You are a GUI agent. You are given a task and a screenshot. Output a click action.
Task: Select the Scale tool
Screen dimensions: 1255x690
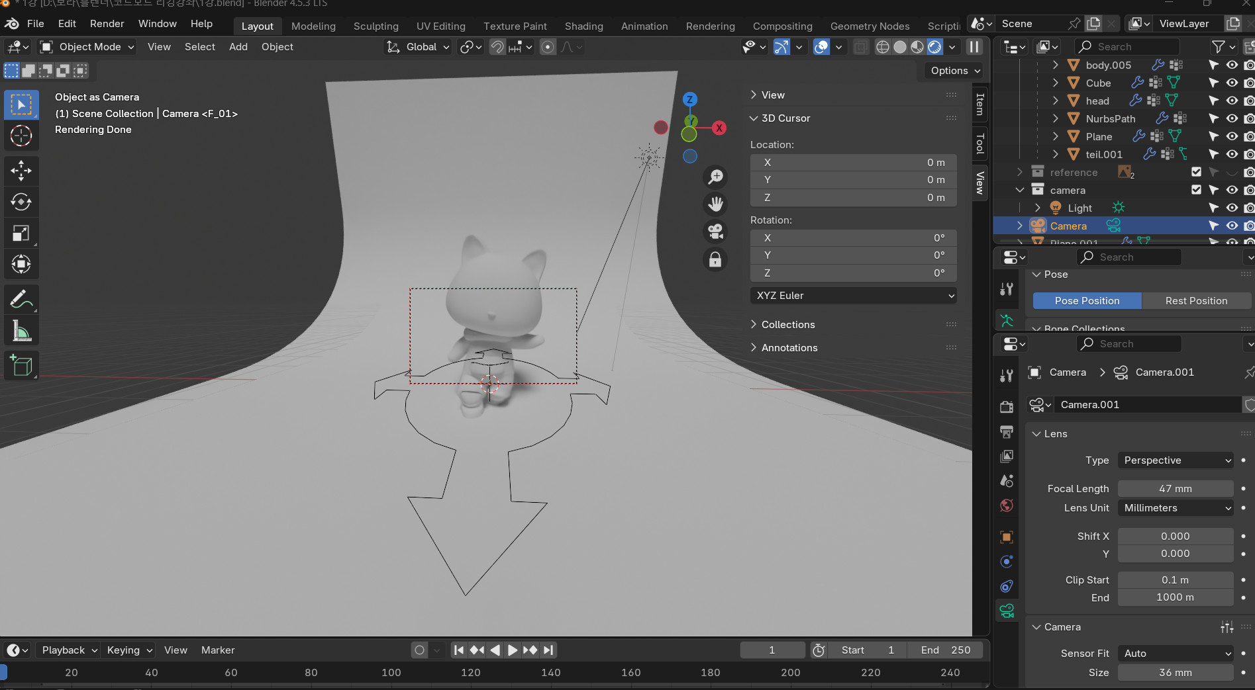[x=21, y=233]
